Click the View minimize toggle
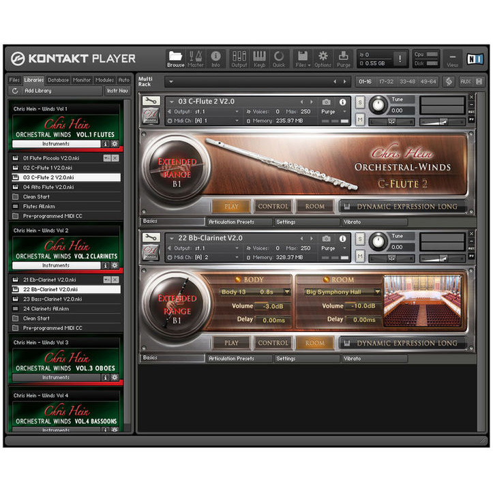Viewport: 493px width, 493px height. [453, 59]
